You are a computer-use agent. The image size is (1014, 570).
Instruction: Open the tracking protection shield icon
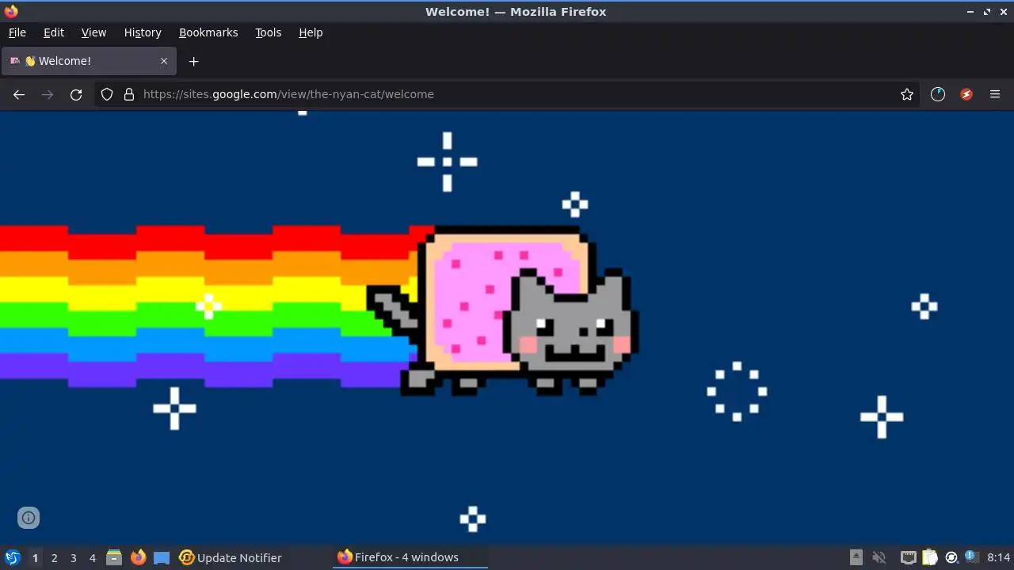pyautogui.click(x=107, y=94)
